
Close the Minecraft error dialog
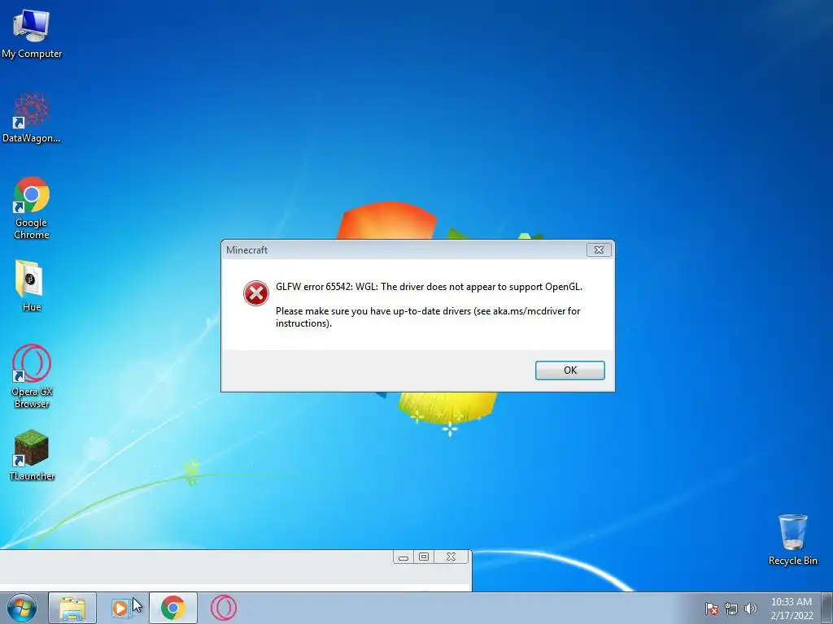(599, 250)
